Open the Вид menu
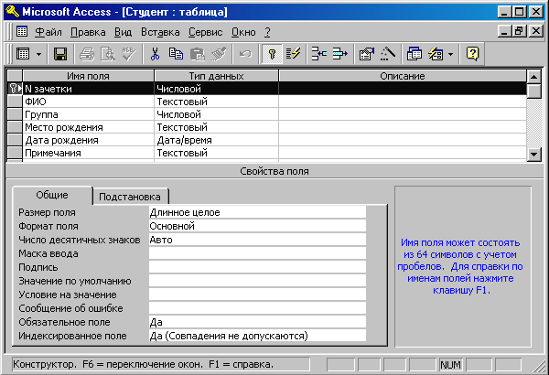Screen dimensions: 549x375 click(123, 32)
